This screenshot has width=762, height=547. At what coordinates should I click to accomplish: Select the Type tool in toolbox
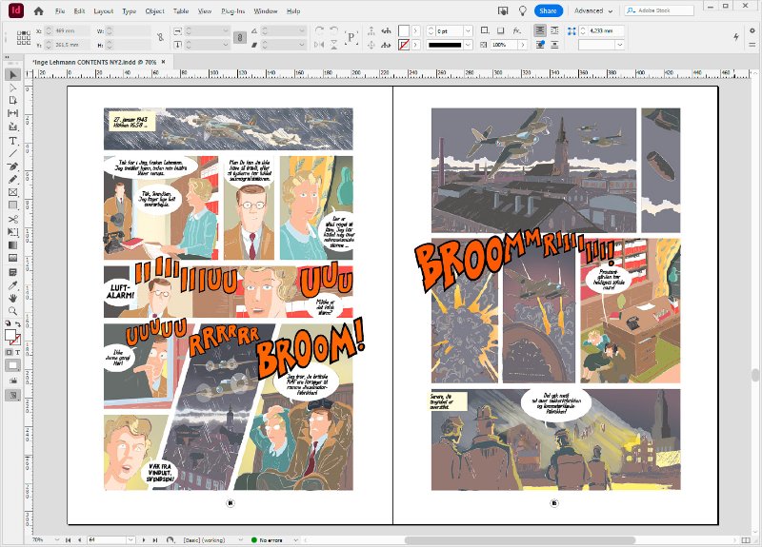pyautogui.click(x=13, y=141)
